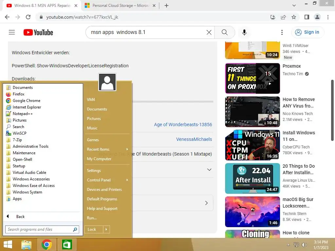Viewport: 335px width, 251px height.
Task: Expand the Open-Shell folder
Action: pos(22,159)
